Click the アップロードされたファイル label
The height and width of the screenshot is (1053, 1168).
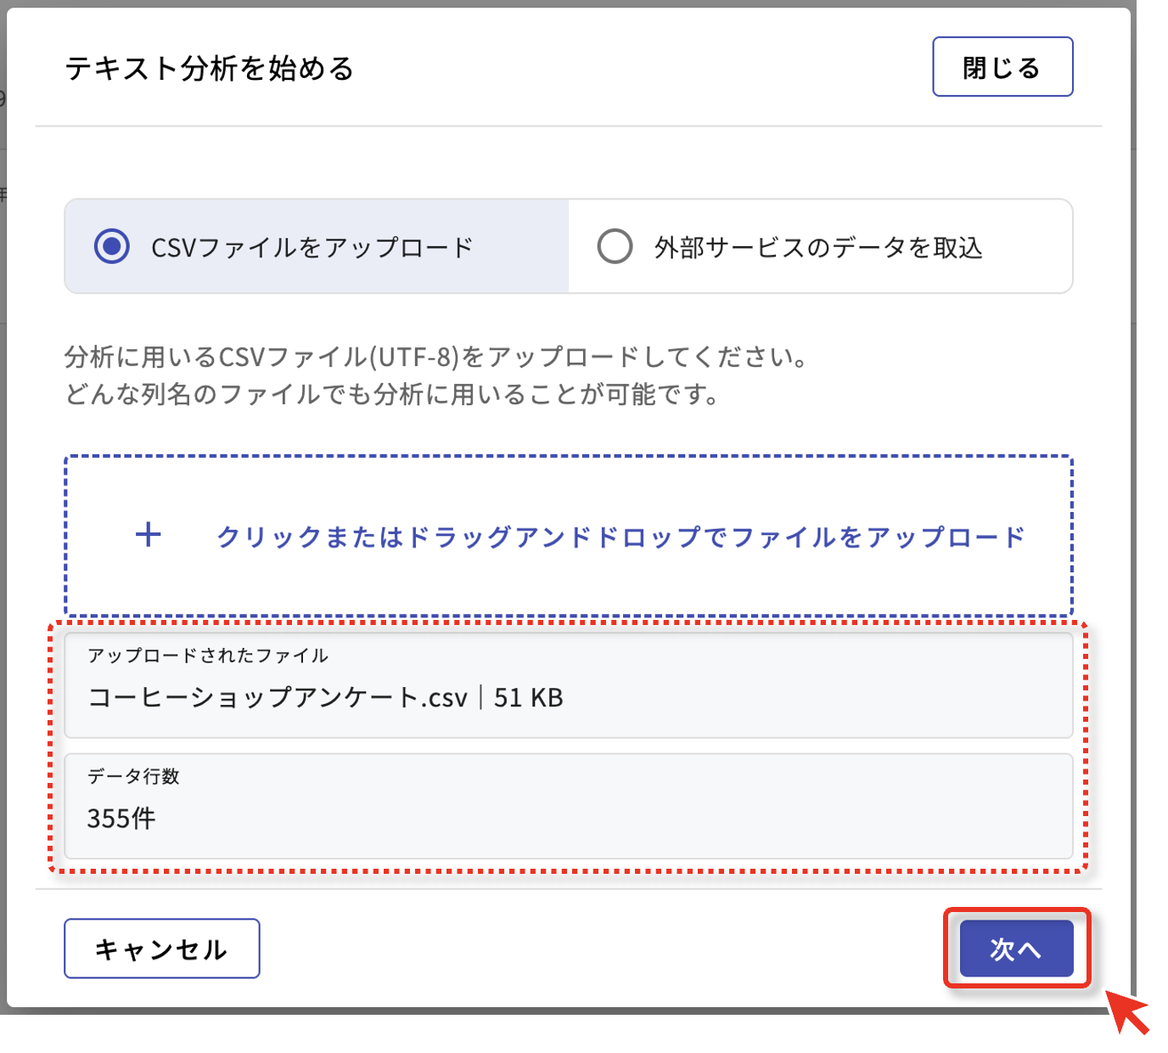(209, 655)
